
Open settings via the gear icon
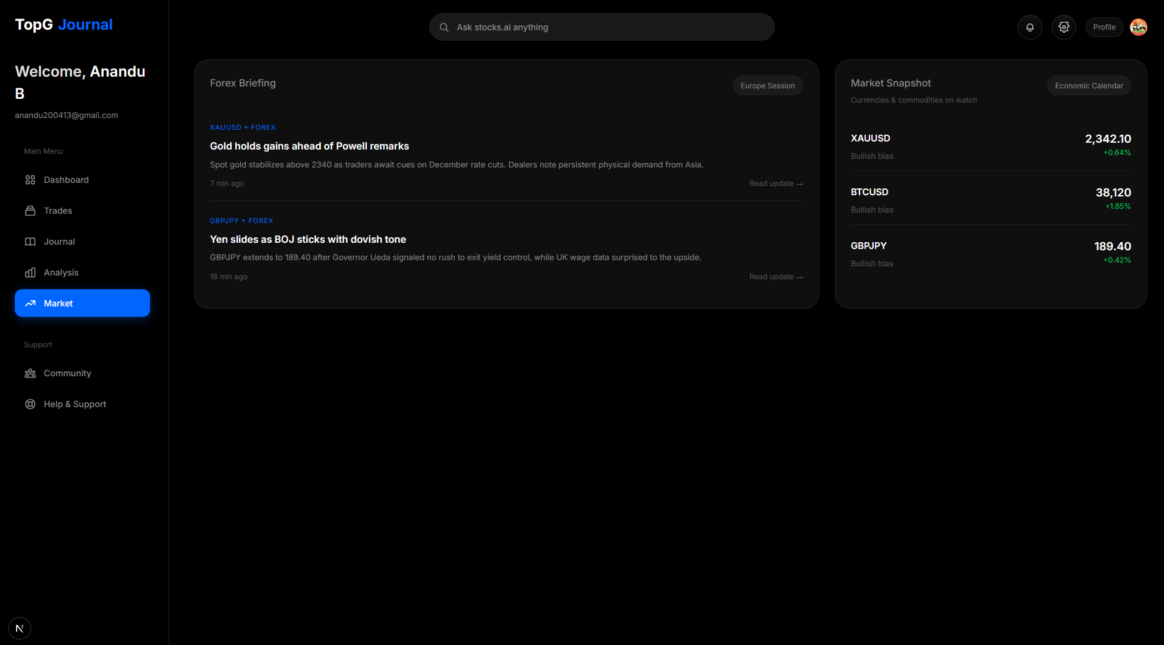tap(1063, 27)
